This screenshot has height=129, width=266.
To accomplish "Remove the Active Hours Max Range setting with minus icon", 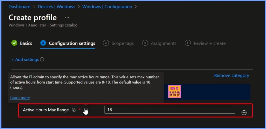I will click(244, 113).
